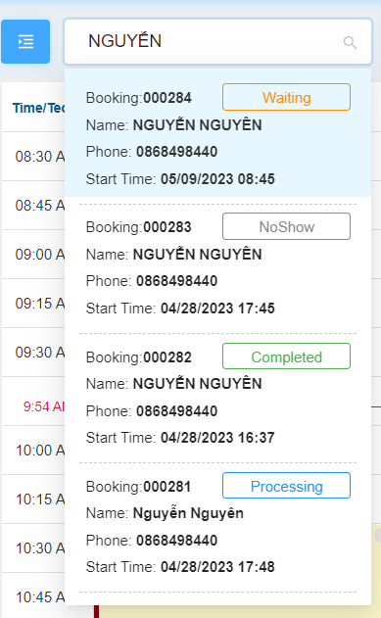
Task: Click the Time/Tech column header
Action: pos(38,108)
